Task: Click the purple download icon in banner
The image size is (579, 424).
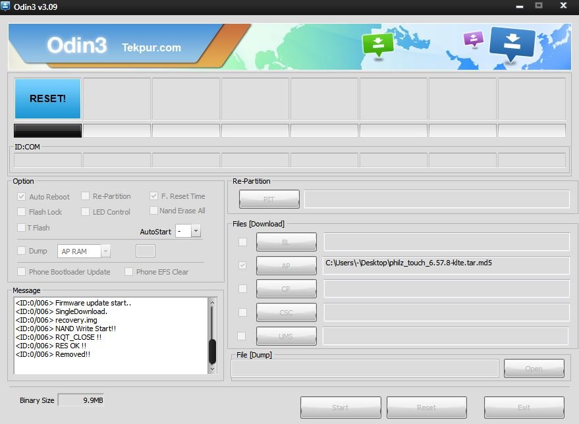Action: point(474,39)
